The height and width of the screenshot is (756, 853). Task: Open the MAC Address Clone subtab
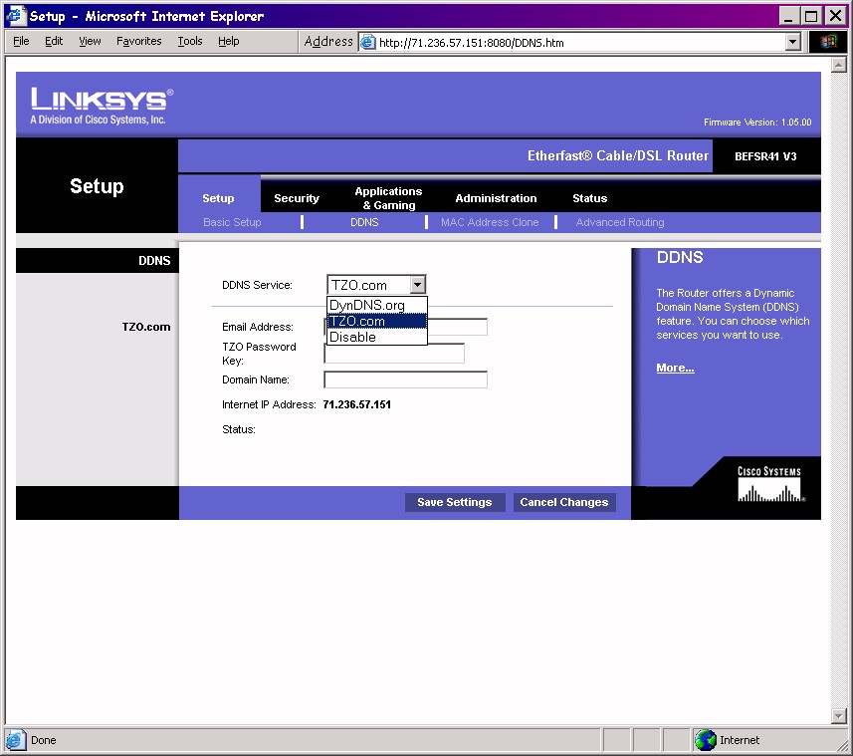point(490,222)
